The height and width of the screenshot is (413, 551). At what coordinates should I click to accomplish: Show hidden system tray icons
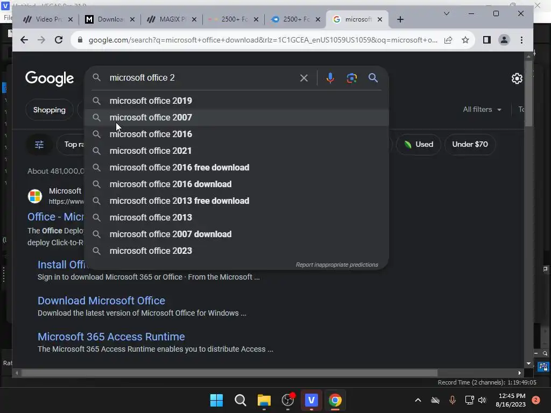pyautogui.click(x=418, y=400)
